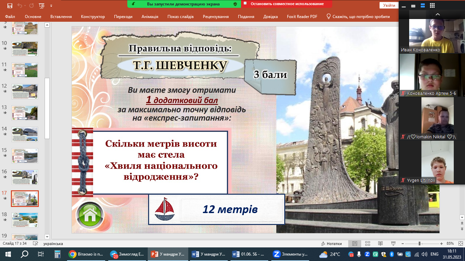The height and width of the screenshot is (261, 465).
Task: Select Коноваленко Артем 5-Б video tile
Action: coord(432,75)
